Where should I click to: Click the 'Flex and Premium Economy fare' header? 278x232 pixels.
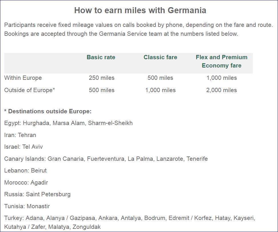(221, 61)
